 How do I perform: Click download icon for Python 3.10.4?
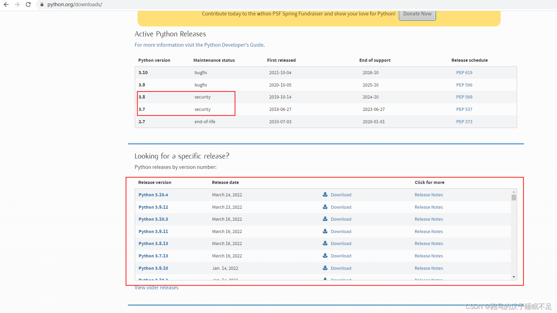click(x=325, y=195)
